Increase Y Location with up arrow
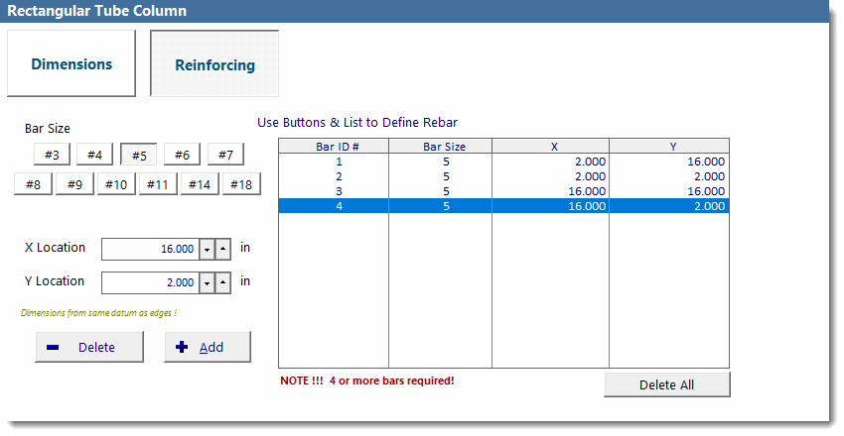This screenshot has height=436, width=844. [223, 282]
